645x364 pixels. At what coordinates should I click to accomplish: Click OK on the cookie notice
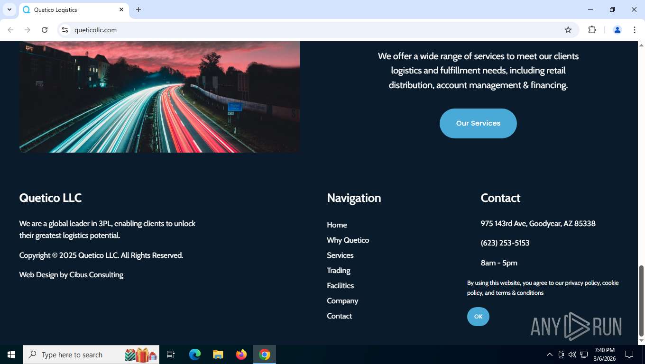pyautogui.click(x=478, y=317)
